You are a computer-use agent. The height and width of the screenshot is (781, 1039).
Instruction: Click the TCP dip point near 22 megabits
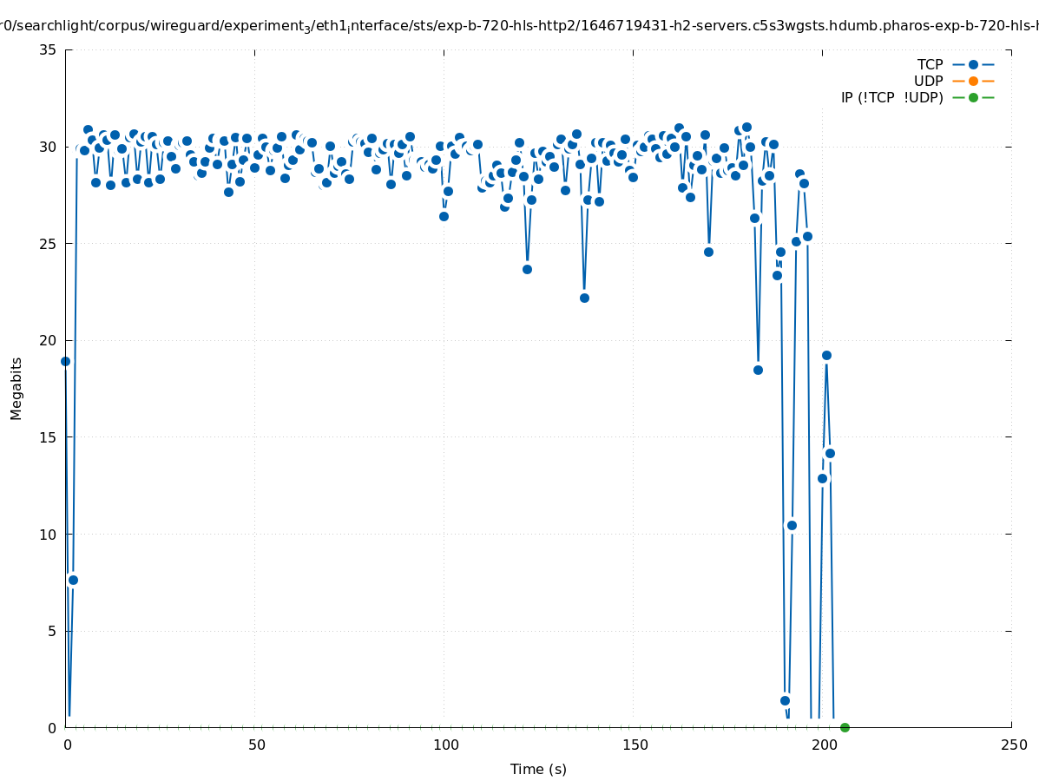coord(584,298)
